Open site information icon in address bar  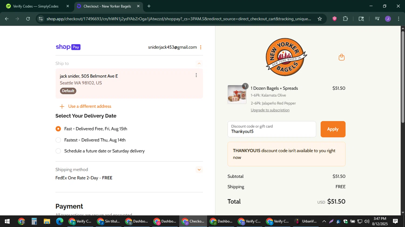pos(41,19)
